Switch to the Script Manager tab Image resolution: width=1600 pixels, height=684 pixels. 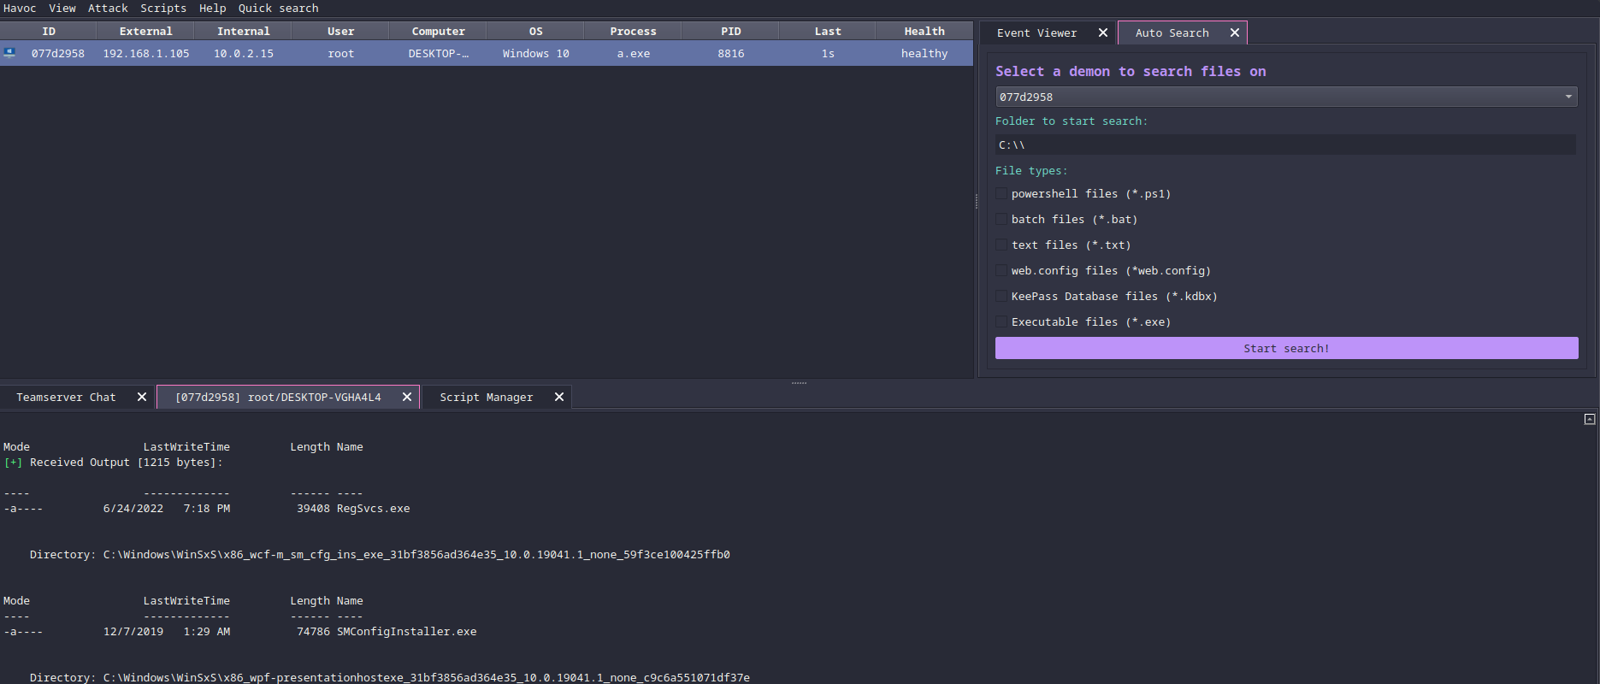click(x=486, y=398)
